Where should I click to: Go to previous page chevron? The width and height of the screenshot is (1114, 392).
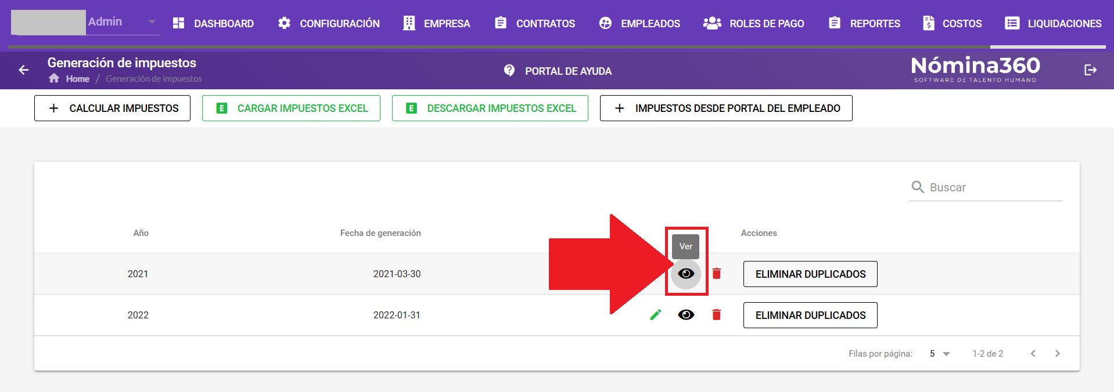tap(1033, 354)
